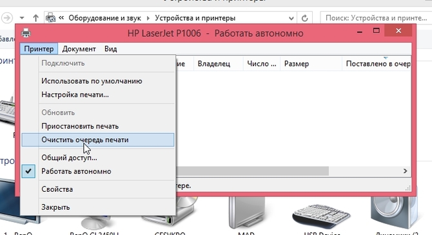The height and width of the screenshot is (235, 432).
Task: Click the horizontal scrollbar thumb
Action: tap(252, 171)
